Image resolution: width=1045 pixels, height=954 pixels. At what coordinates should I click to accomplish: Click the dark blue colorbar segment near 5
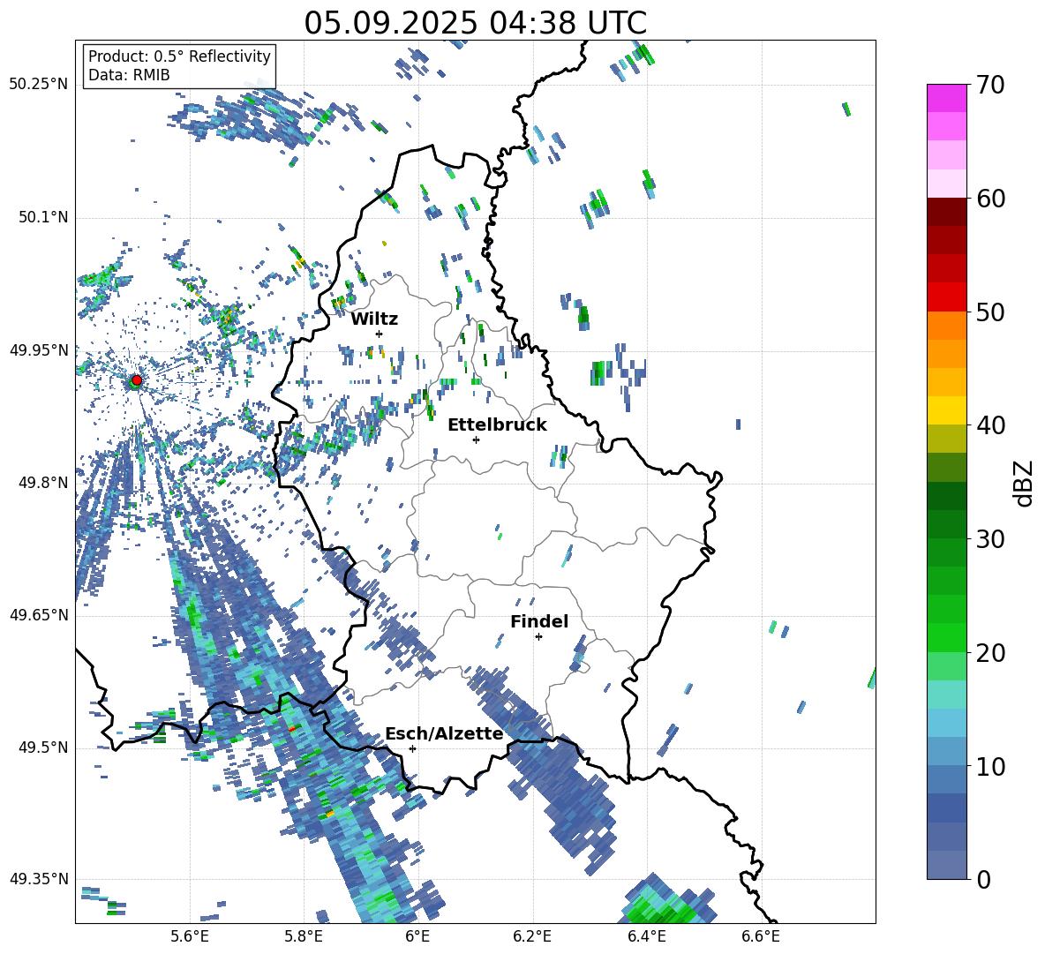(x=946, y=808)
